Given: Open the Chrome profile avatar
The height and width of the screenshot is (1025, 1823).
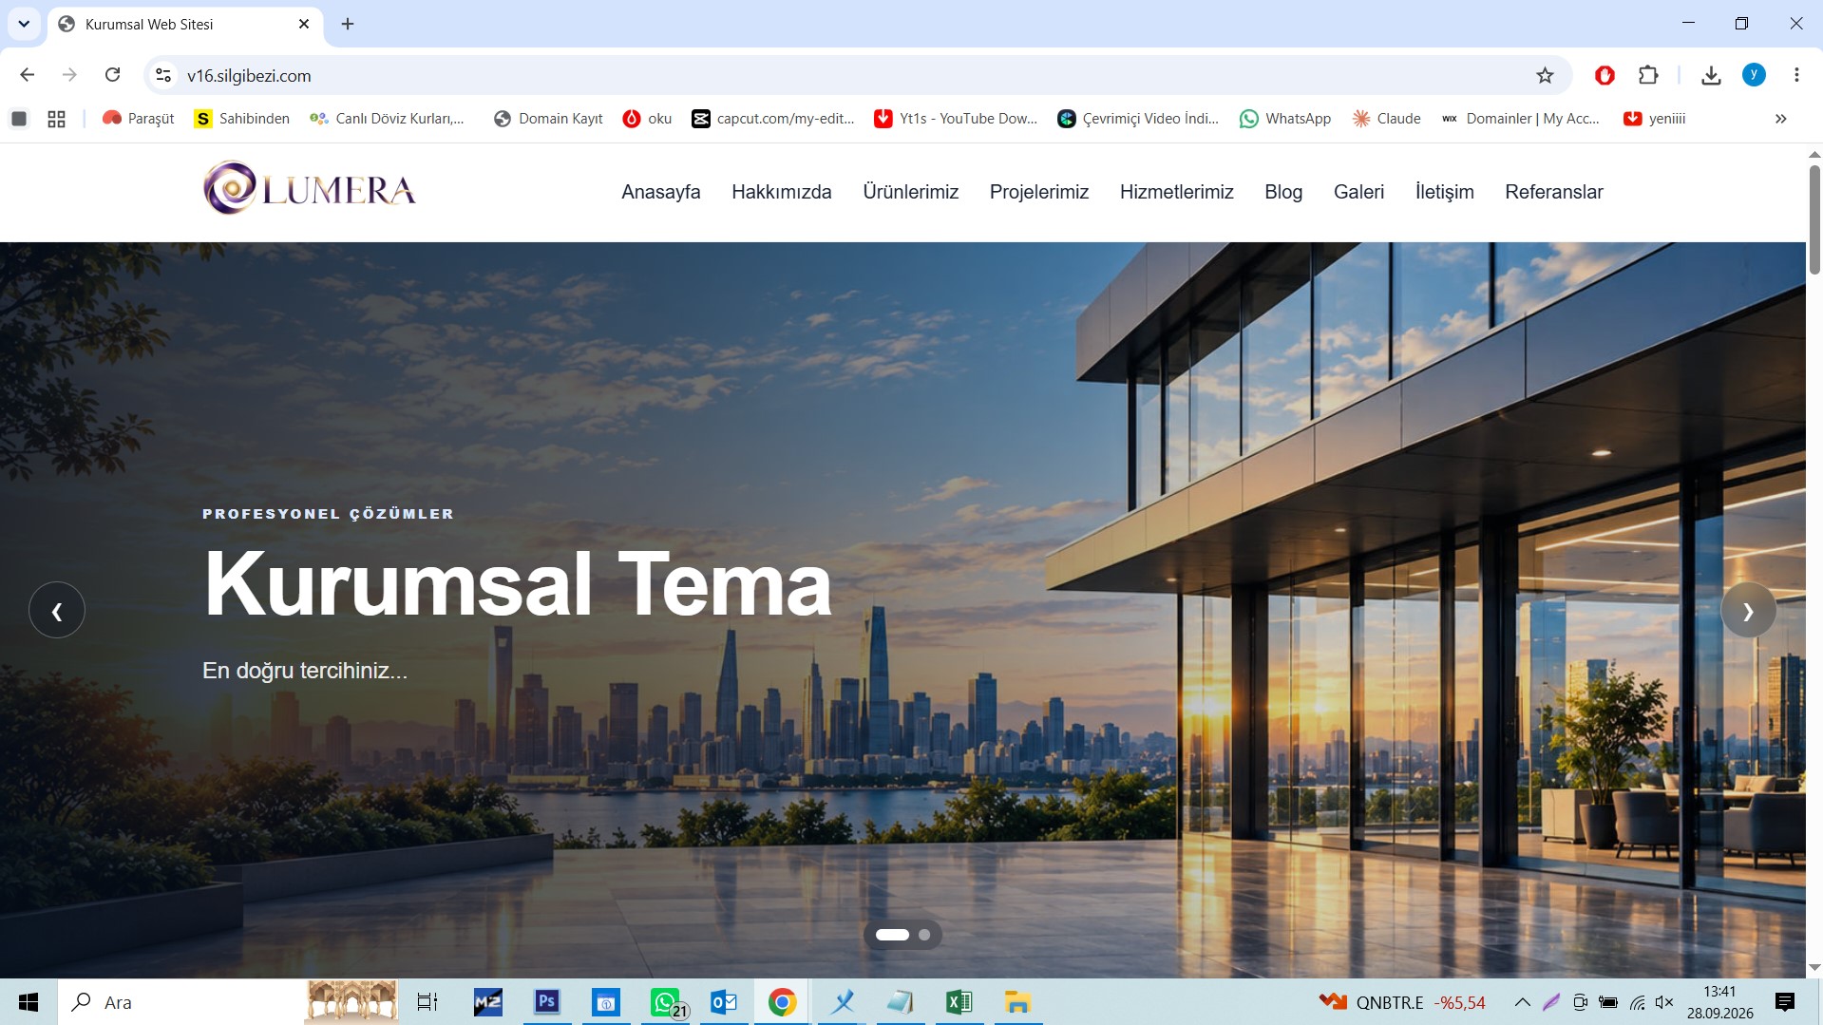Looking at the screenshot, I should [1754, 75].
